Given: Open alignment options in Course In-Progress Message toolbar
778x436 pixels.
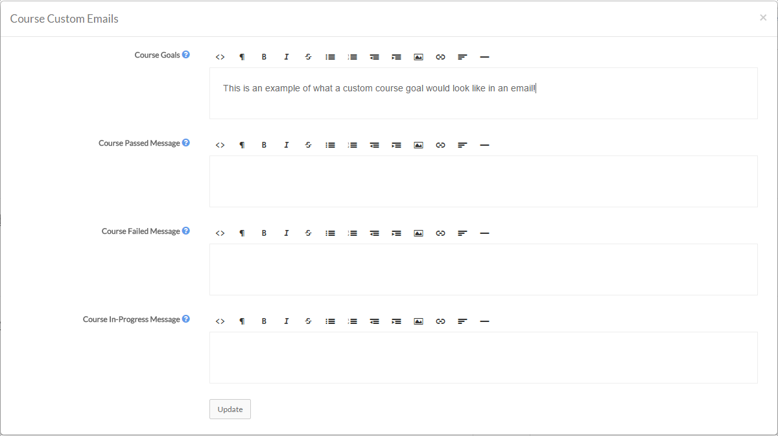Looking at the screenshot, I should (462, 321).
